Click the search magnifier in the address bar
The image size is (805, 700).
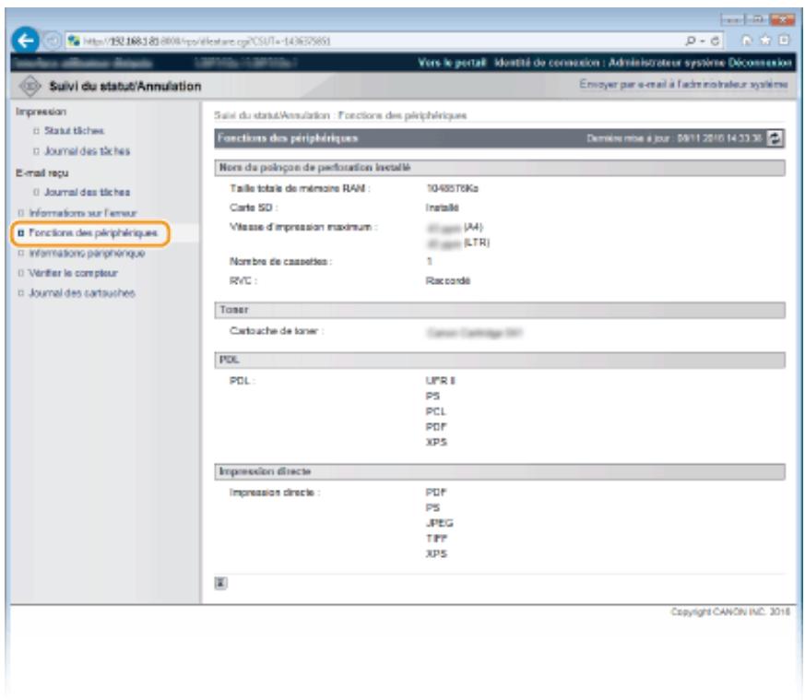point(691,40)
